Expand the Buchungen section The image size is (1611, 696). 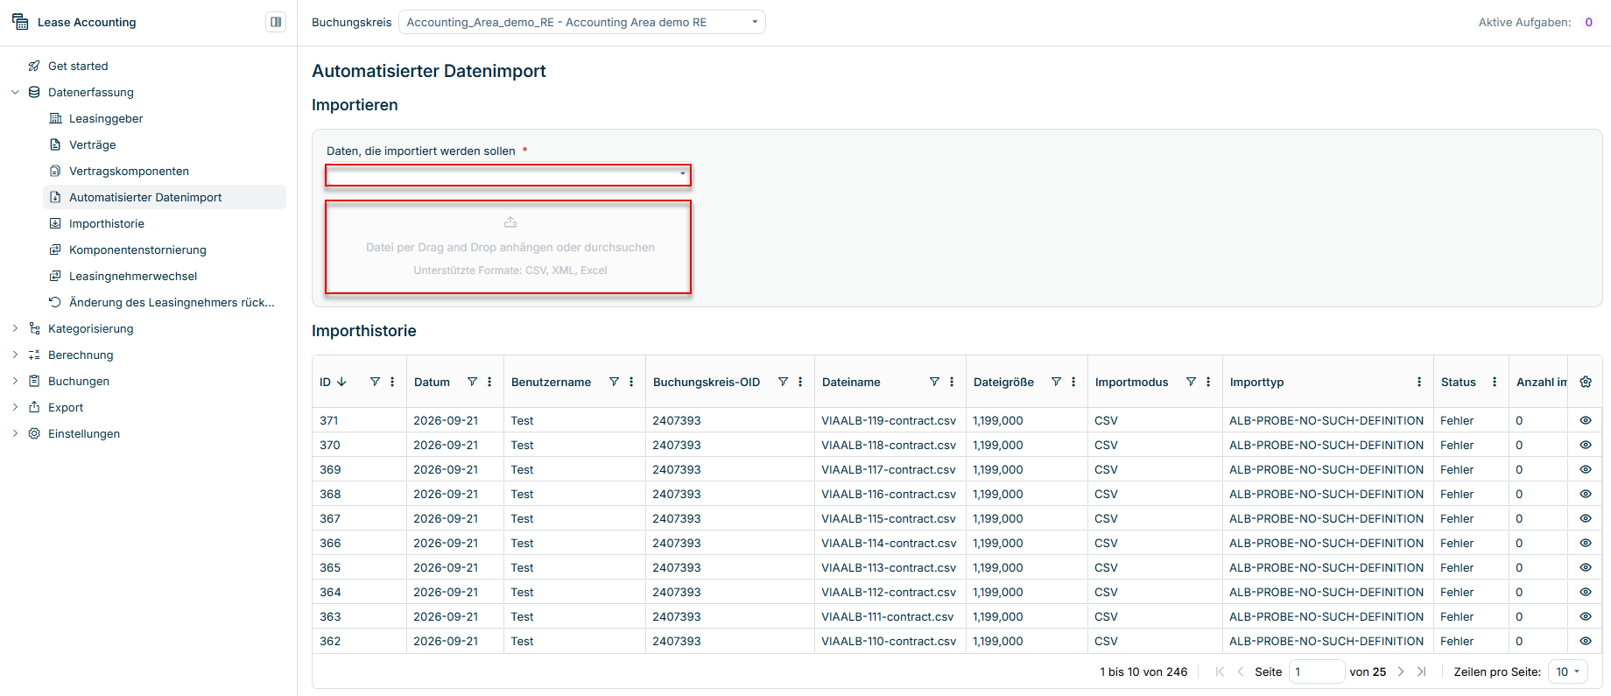15,381
